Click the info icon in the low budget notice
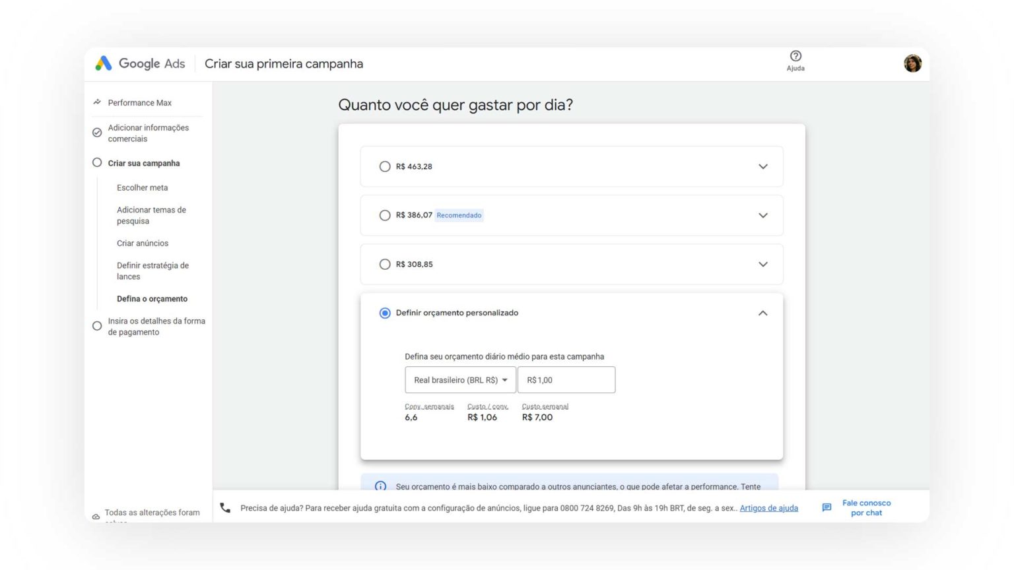The image size is (1014, 570). click(x=380, y=486)
